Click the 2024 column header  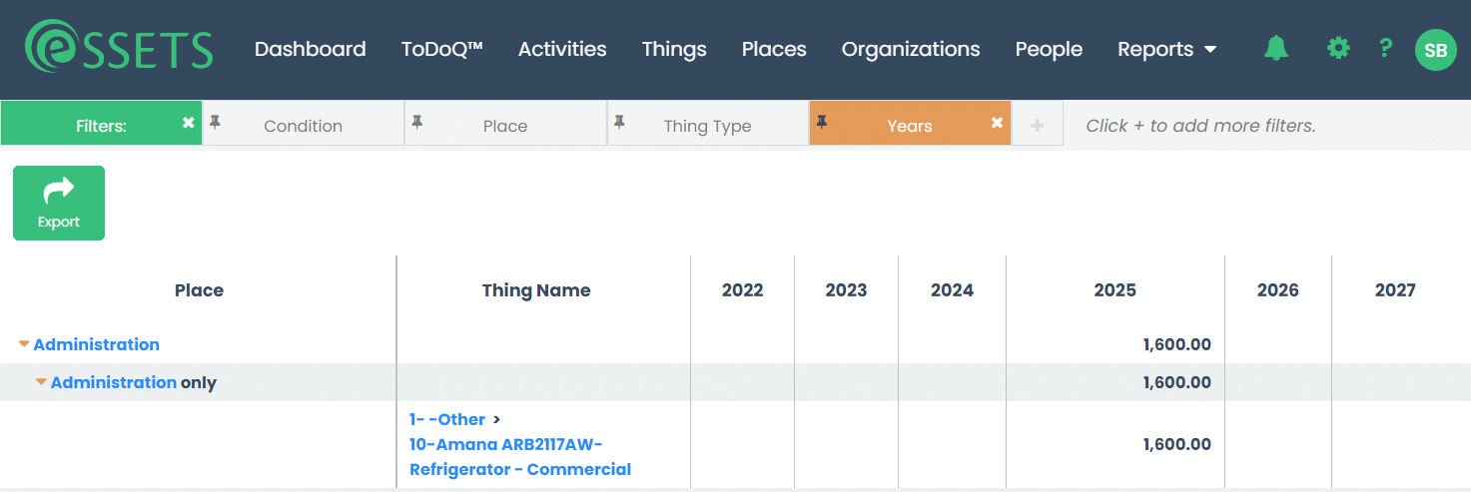pos(952,290)
